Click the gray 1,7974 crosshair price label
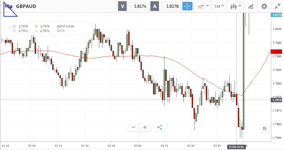This screenshot has width=284, height=150. pos(277,100)
